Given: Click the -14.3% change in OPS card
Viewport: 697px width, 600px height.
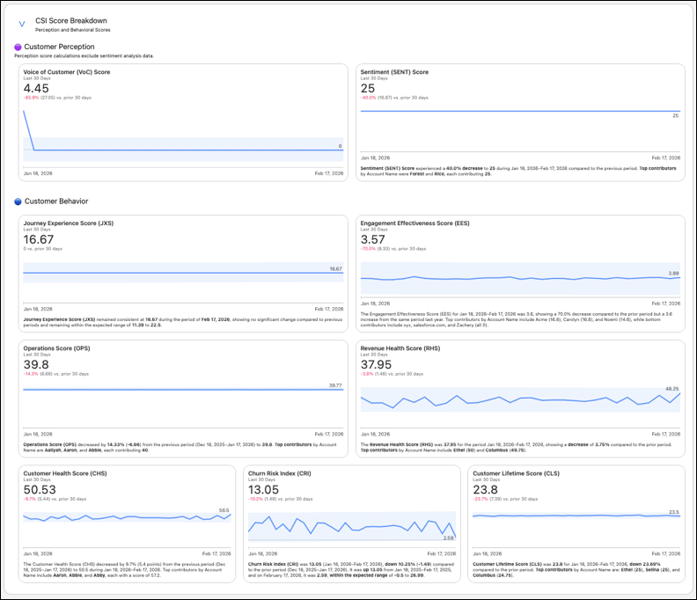Looking at the screenshot, I should [31, 374].
